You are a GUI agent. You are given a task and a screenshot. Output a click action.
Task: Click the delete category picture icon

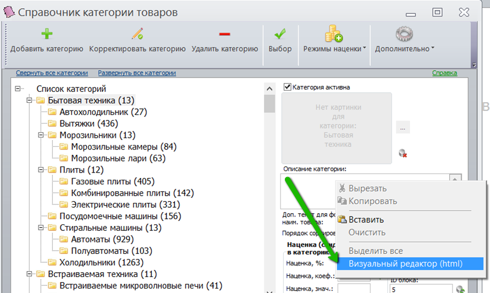(x=403, y=153)
